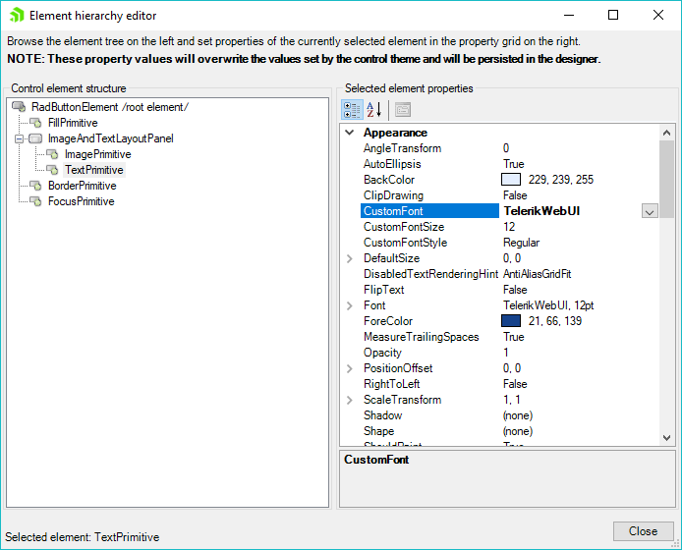682x550 pixels.
Task: Click the AntiAliasGridFit value
Action: click(x=538, y=274)
